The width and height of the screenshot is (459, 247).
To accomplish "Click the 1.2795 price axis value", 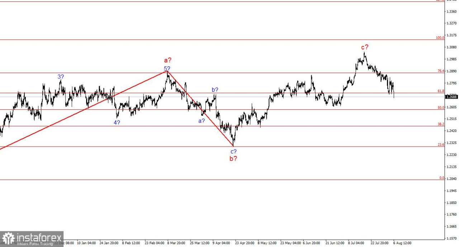I will [451, 83].
